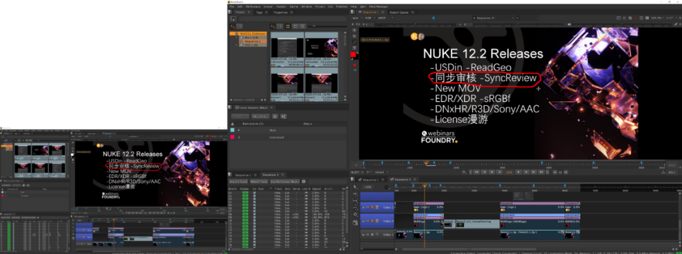Open the B input dropdown in viewer
The width and height of the screenshot is (682, 254).
(528, 18)
